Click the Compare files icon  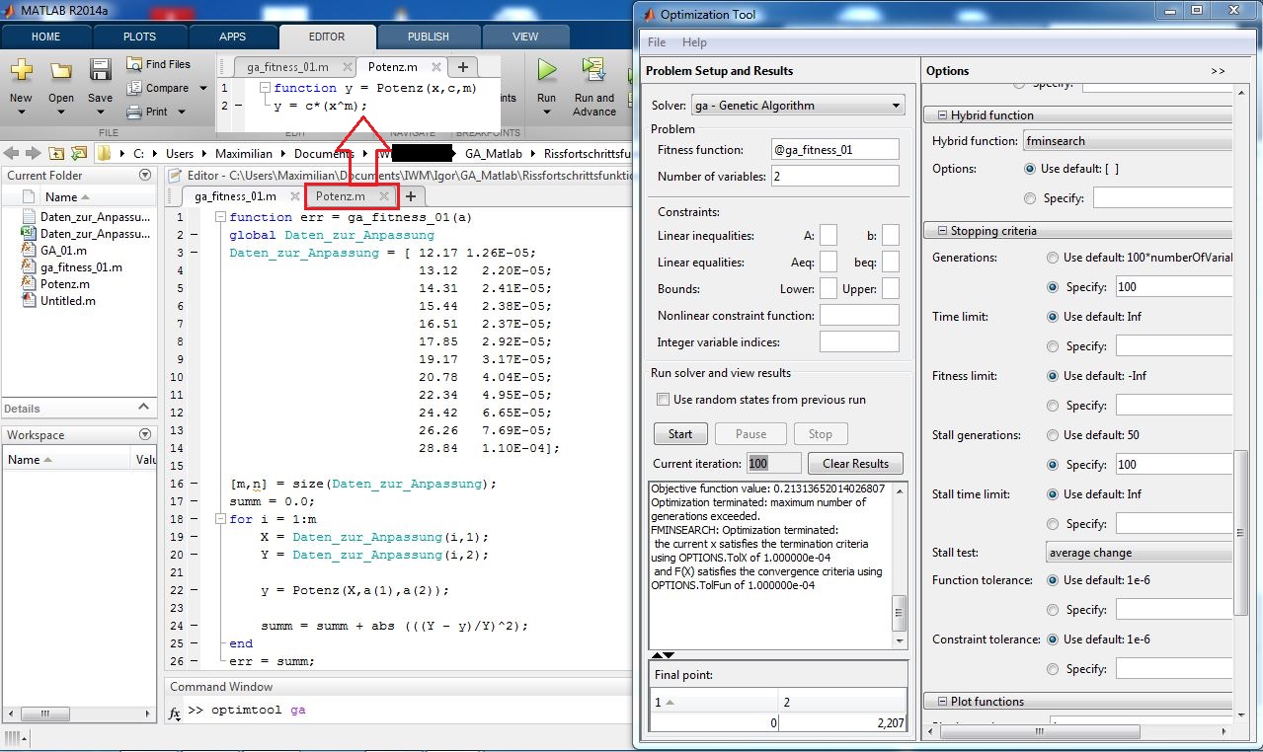pos(135,88)
